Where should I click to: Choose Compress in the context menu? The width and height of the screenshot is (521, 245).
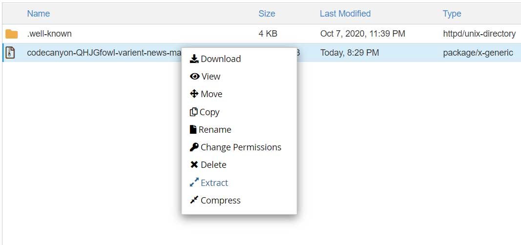(220, 201)
